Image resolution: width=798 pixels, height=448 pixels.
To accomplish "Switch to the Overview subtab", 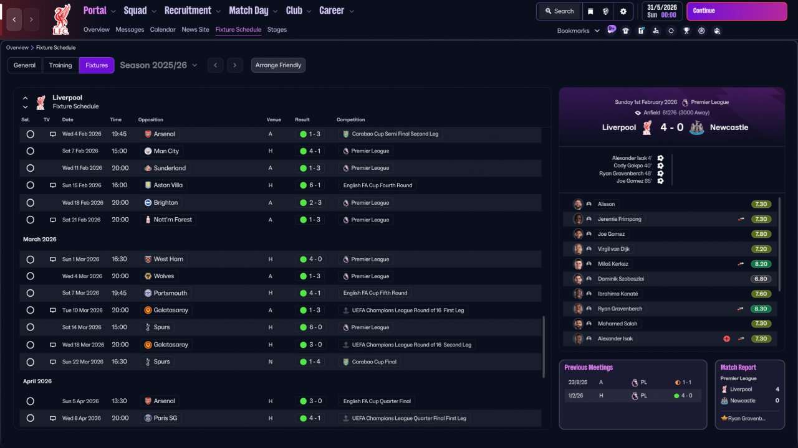I will point(97,30).
